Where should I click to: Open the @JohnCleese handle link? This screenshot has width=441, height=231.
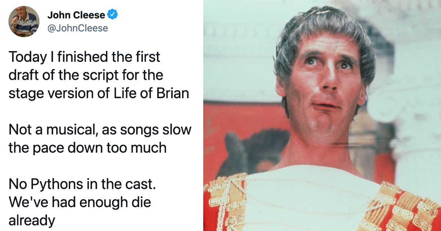(78, 28)
